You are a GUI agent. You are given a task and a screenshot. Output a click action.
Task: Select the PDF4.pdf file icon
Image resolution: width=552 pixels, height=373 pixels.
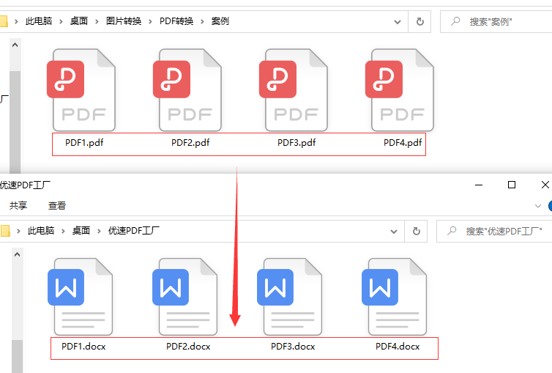400,90
